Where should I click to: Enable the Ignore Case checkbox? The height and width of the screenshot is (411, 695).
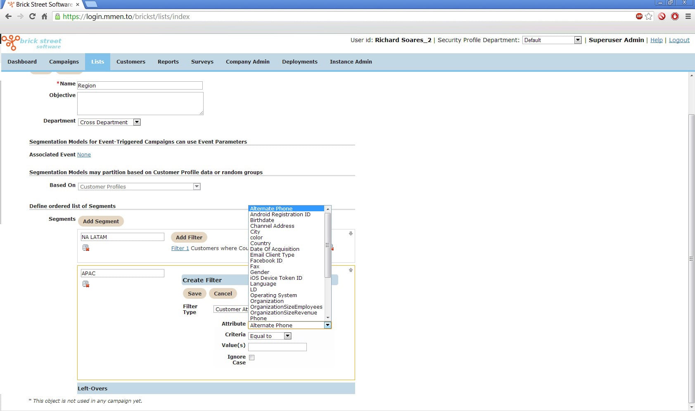pyautogui.click(x=251, y=358)
